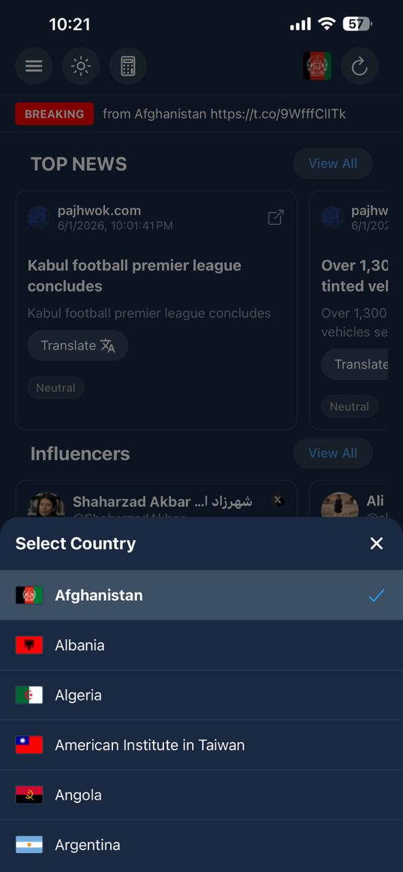Tap the Argentina flag icon

click(x=29, y=844)
